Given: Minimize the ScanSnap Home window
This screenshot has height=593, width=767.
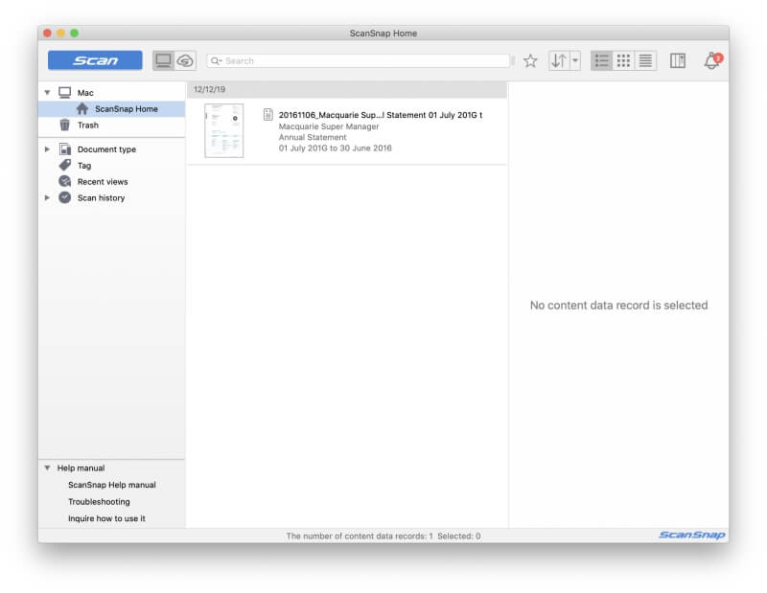Looking at the screenshot, I should pos(60,33).
